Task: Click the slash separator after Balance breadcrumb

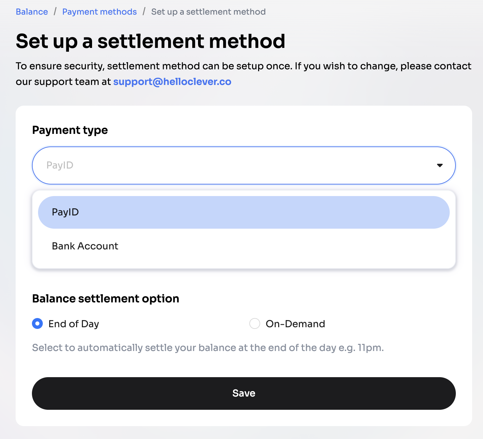Action: pos(55,12)
